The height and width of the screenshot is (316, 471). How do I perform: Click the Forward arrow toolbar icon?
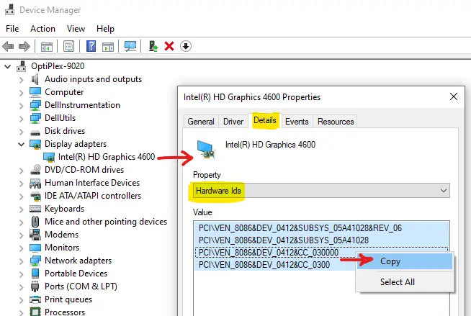24,46
